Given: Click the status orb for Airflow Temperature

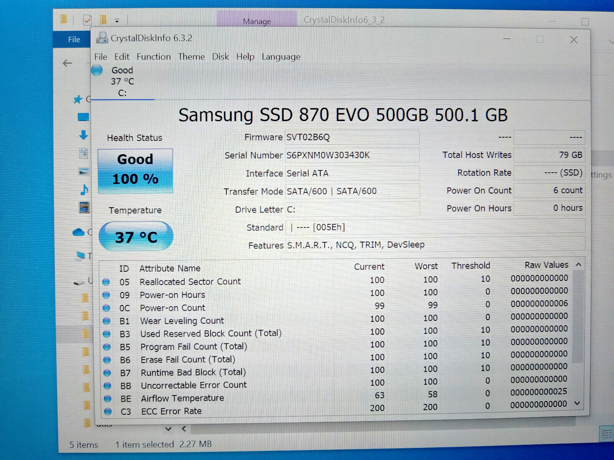Looking at the screenshot, I should coord(107,399).
